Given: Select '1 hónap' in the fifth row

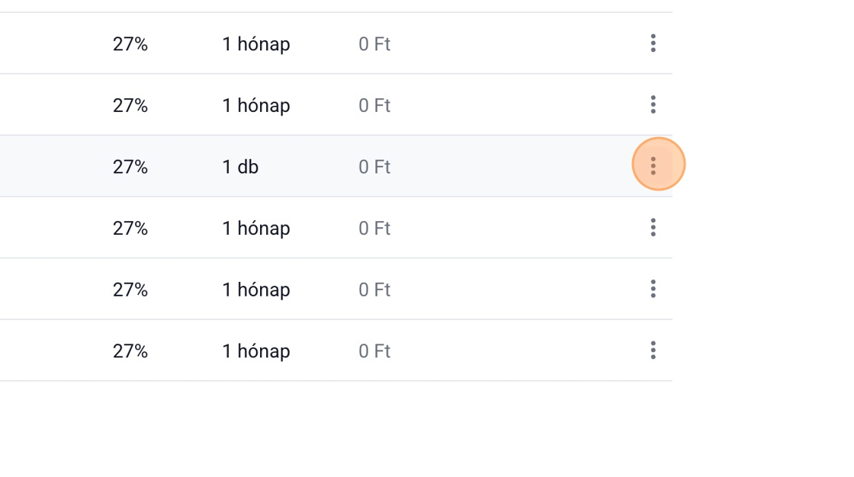Looking at the screenshot, I should 256,290.
